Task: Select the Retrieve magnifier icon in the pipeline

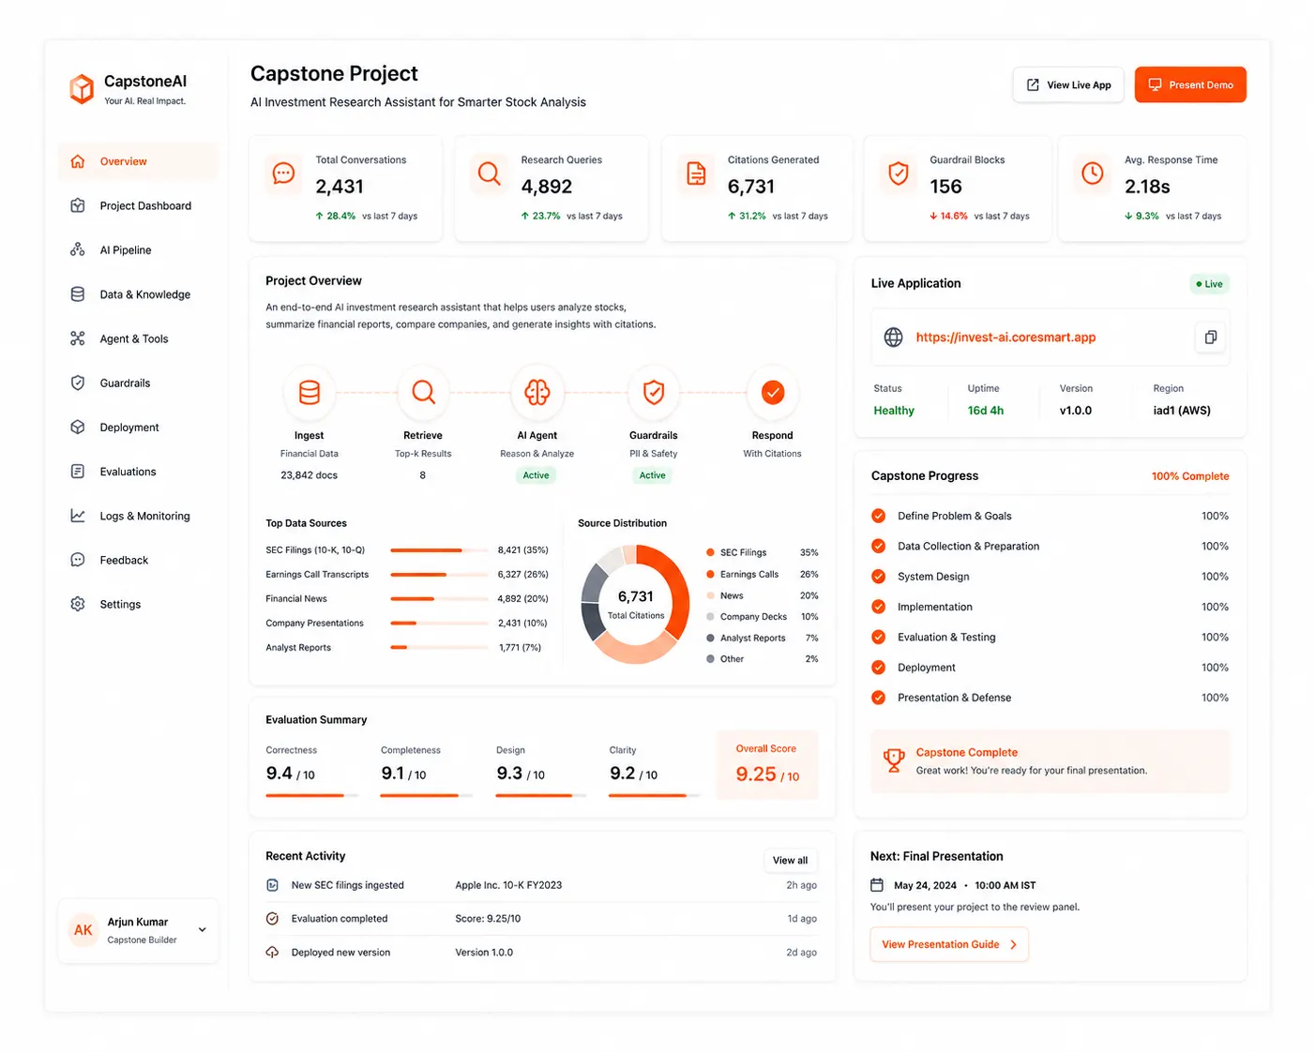Action: (x=423, y=393)
